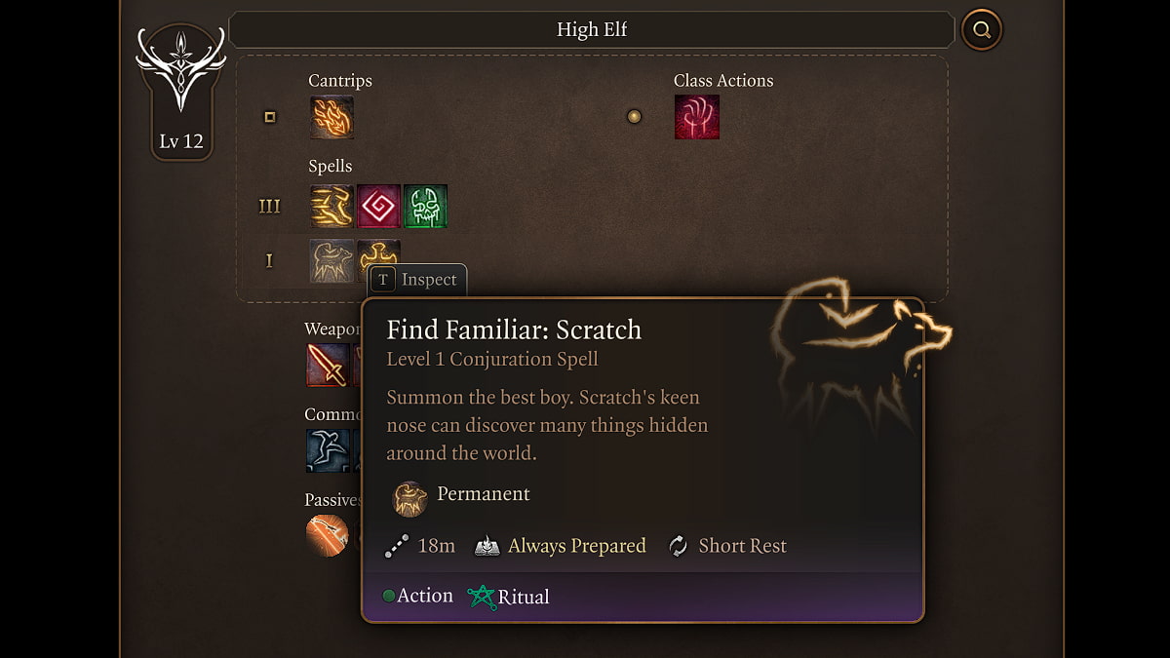Select the fire cantrip icon
This screenshot has width=1170, height=658.
pyautogui.click(x=331, y=117)
